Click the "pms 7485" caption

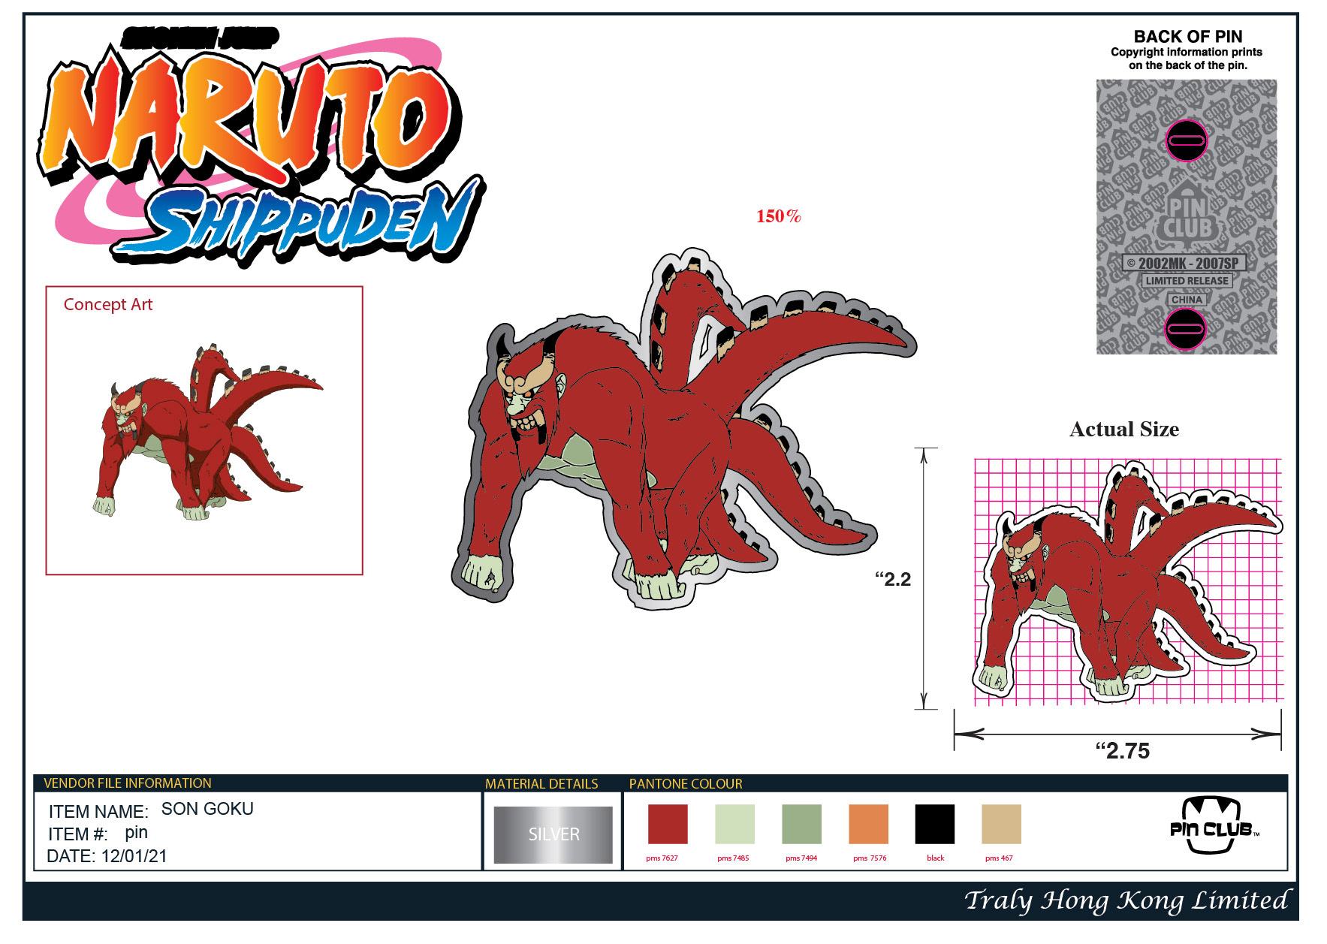[733, 858]
